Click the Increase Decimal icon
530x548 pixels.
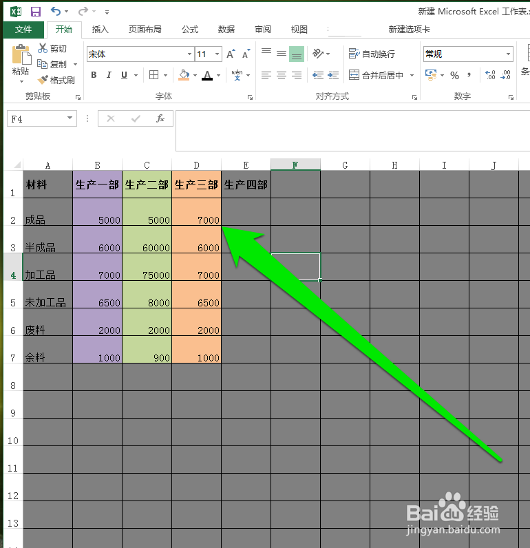[x=490, y=75]
